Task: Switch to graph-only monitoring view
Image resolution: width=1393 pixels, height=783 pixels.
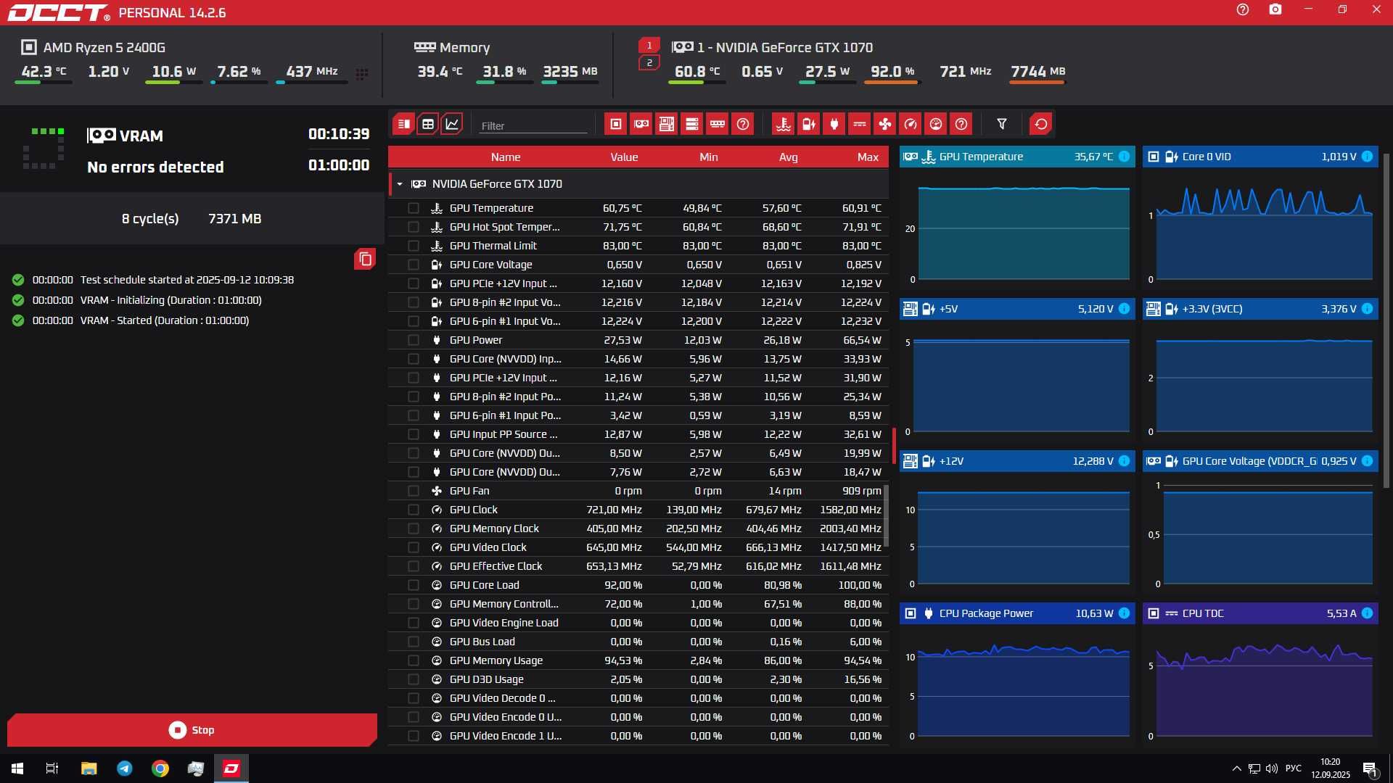Action: [452, 124]
